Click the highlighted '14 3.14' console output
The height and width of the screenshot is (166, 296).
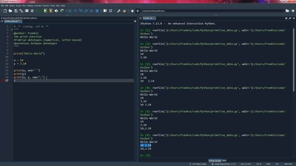[x=146, y=145]
